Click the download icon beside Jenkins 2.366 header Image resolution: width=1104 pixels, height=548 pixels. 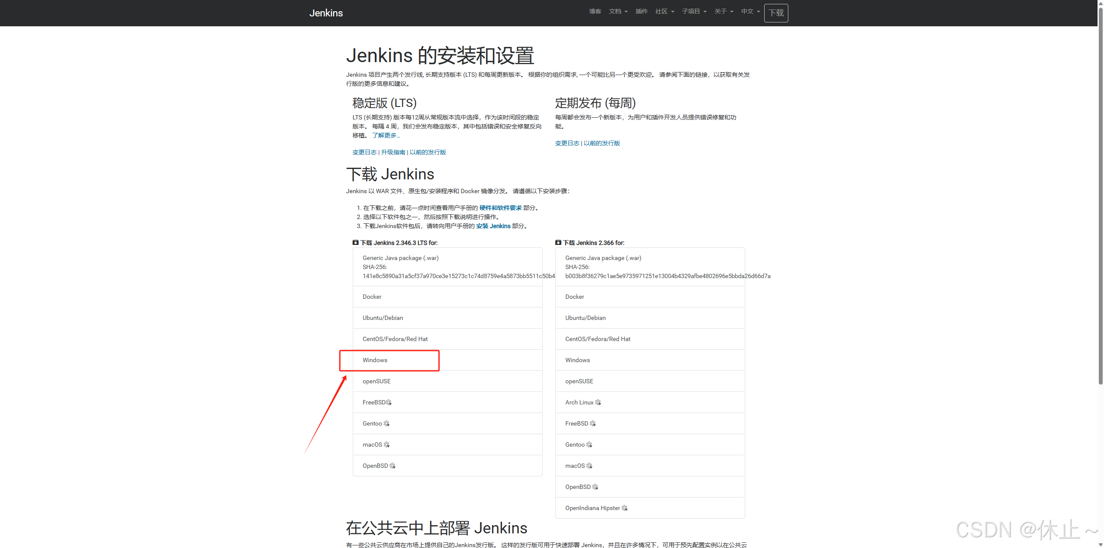pos(558,242)
